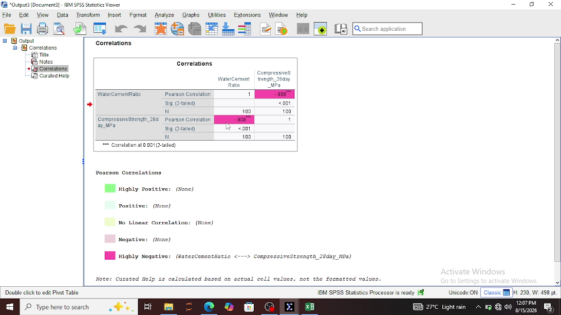
Task: Click the grayed-out round table icon
Action: pos(195,29)
